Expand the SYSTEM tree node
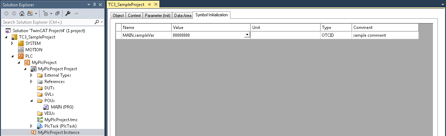The height and width of the screenshot is (136, 446). (12, 43)
